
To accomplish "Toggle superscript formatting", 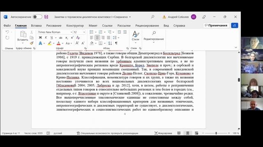I will (72, 38).
